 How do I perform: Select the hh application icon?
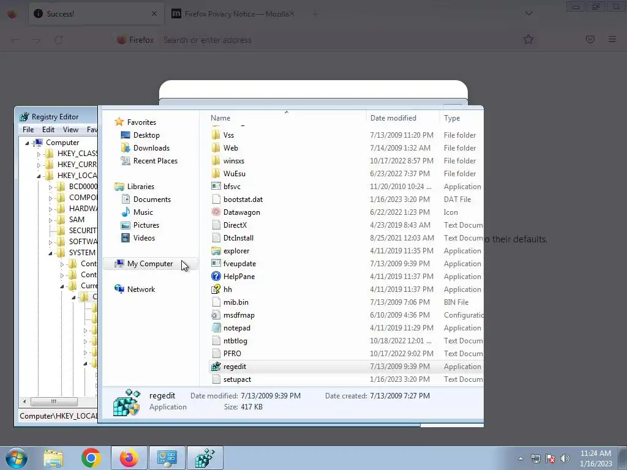216,289
